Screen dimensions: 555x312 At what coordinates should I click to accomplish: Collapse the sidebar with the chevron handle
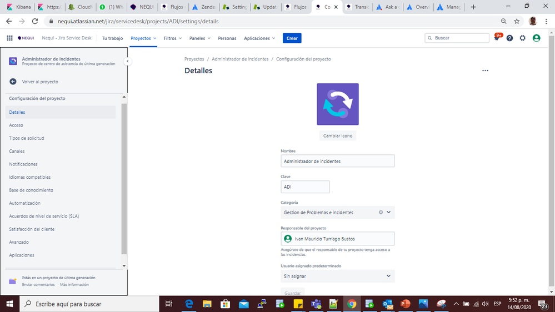[127, 62]
